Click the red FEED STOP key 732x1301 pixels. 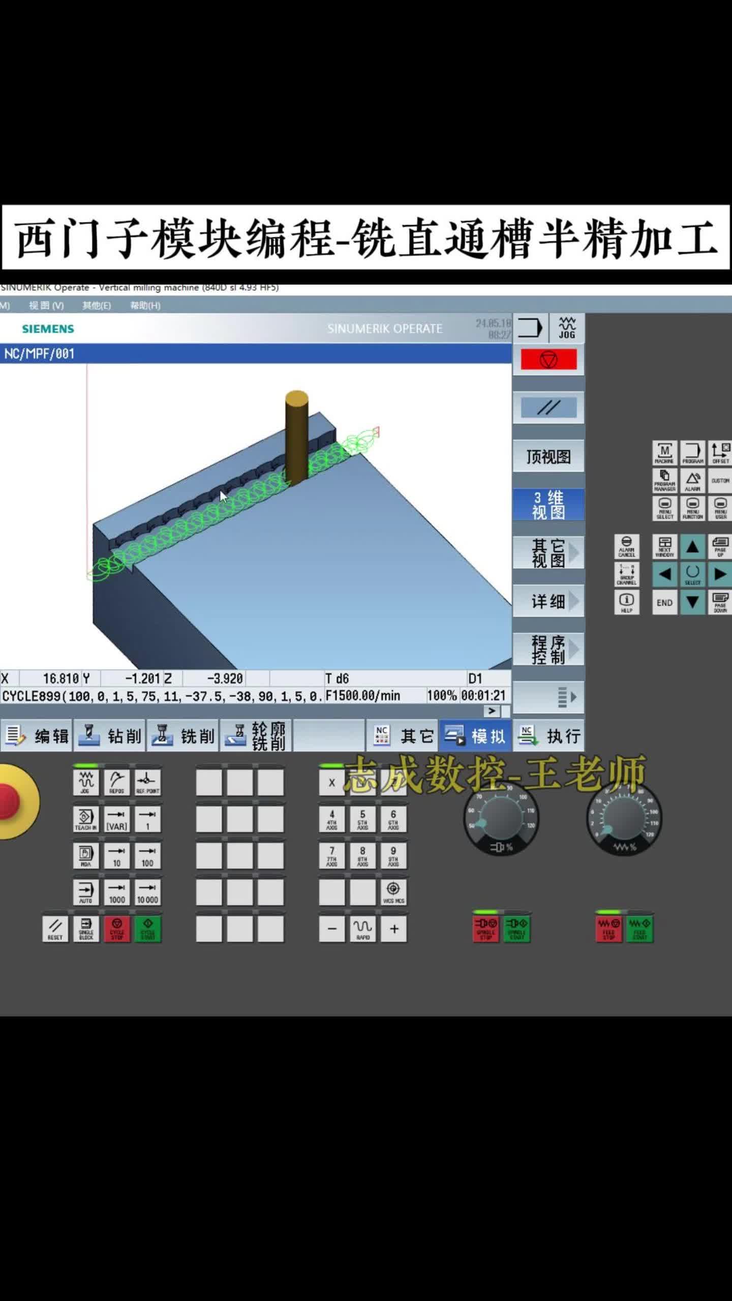click(609, 928)
